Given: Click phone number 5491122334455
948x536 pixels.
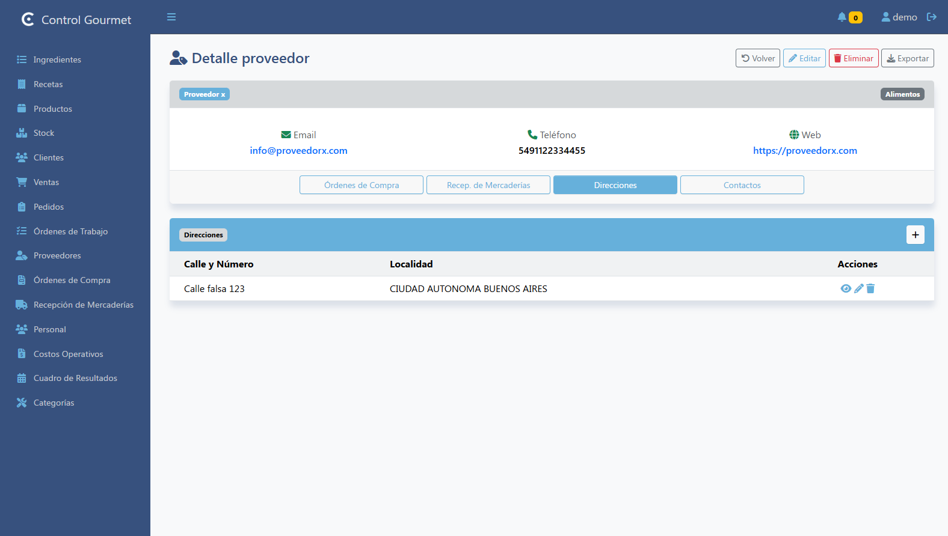Looking at the screenshot, I should click(x=552, y=151).
